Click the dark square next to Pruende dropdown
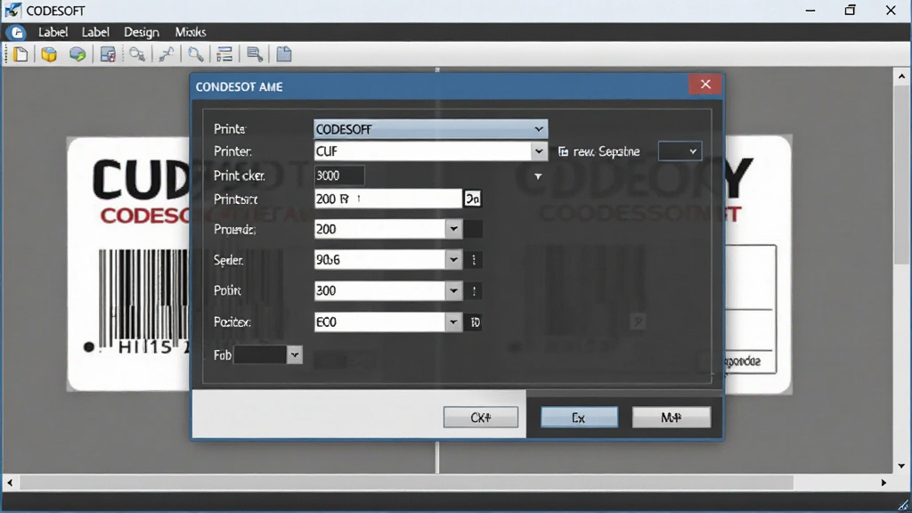The width and height of the screenshot is (912, 513). click(473, 229)
